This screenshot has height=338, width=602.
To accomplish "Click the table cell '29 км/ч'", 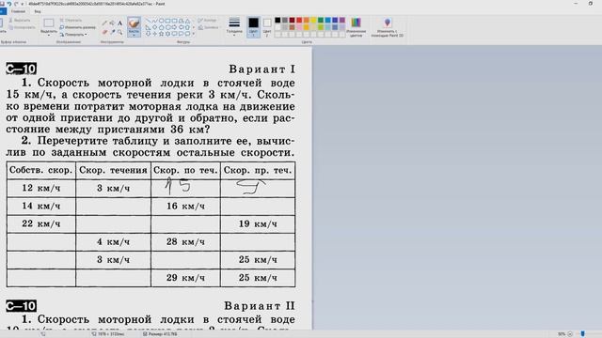I will click(186, 278).
